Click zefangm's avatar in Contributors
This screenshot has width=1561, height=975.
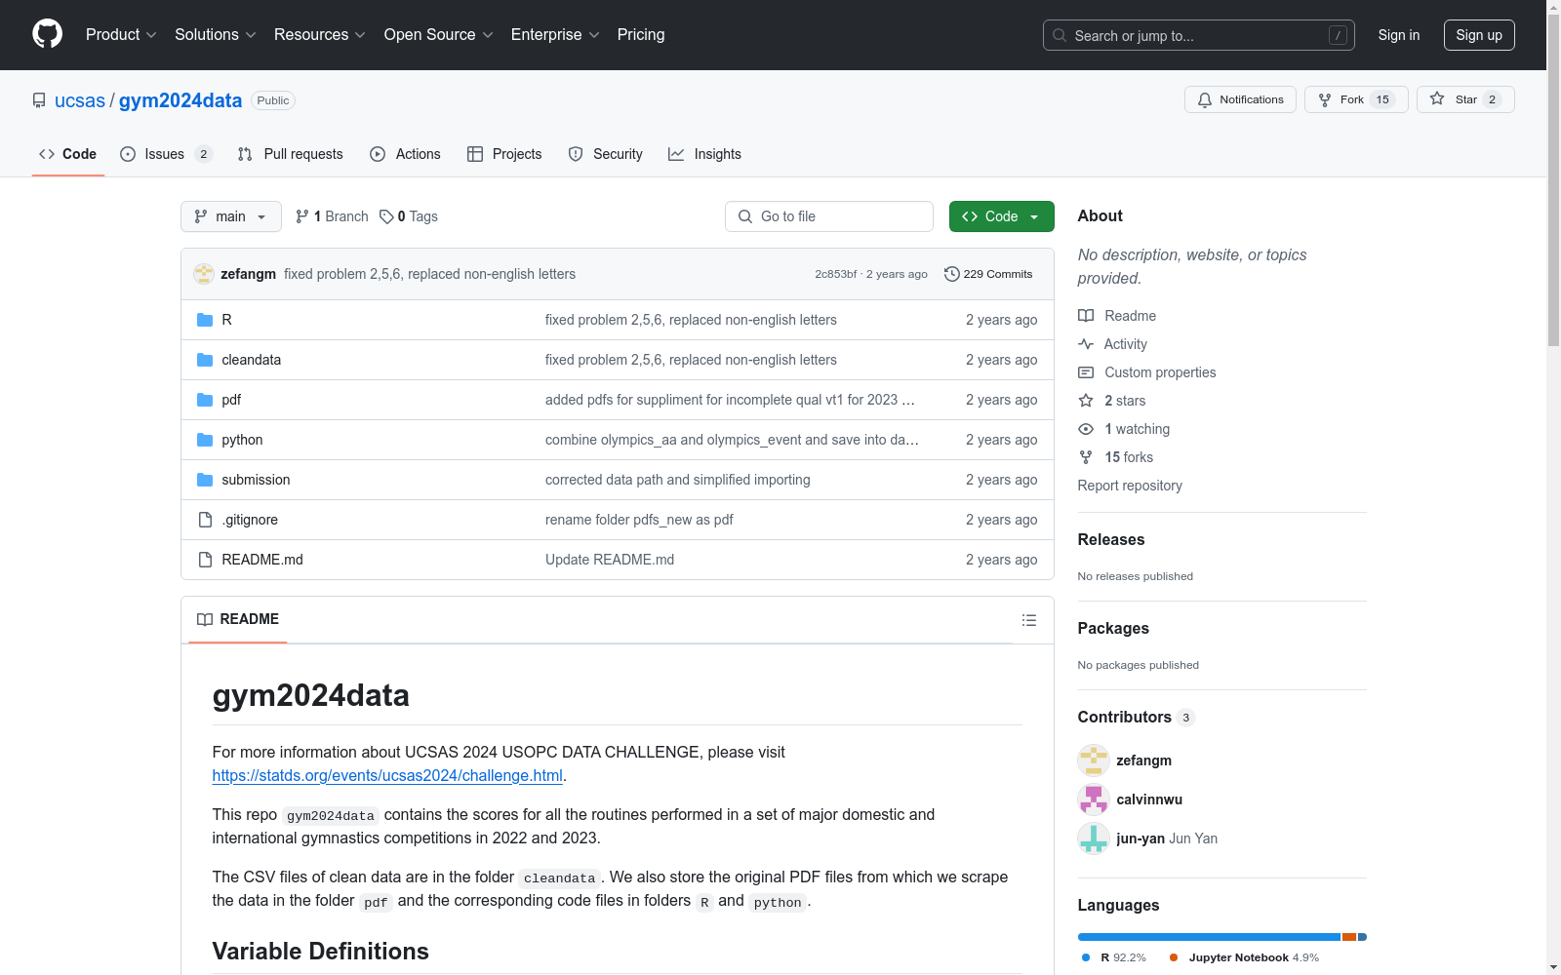[x=1094, y=760]
